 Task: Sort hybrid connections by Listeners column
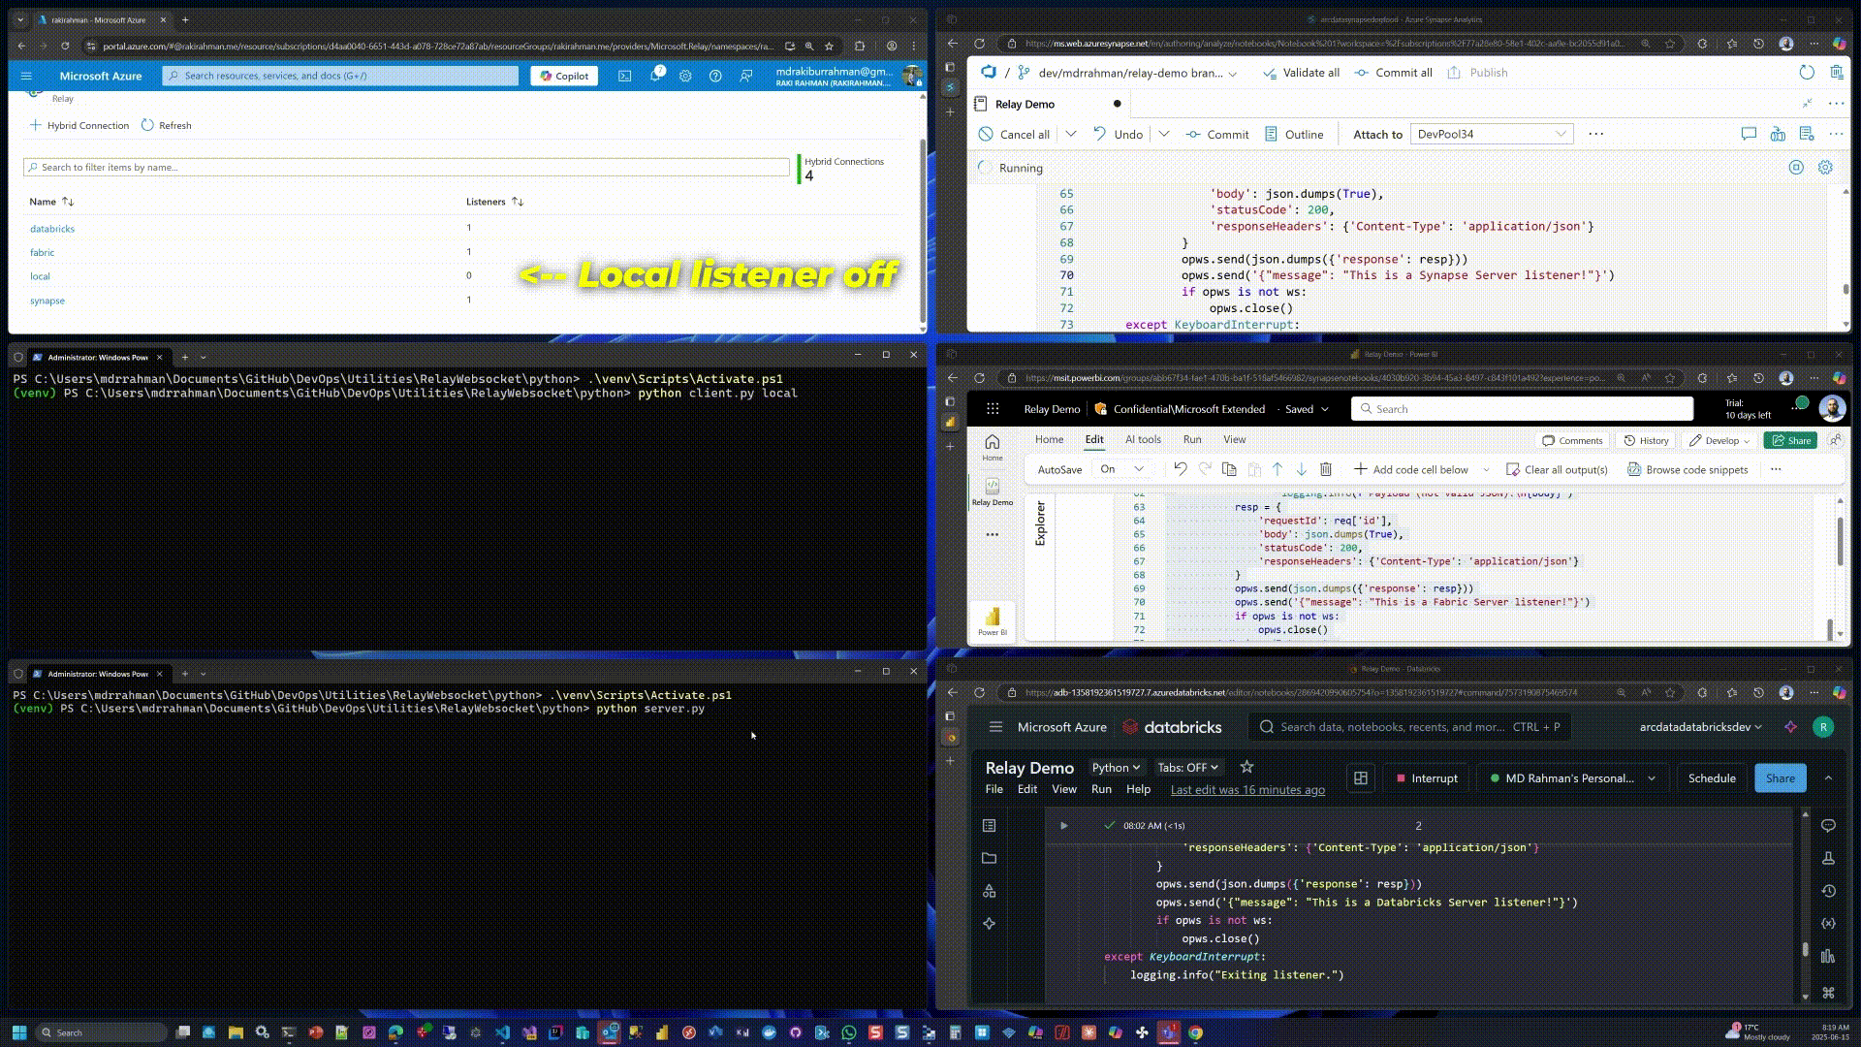494,202
